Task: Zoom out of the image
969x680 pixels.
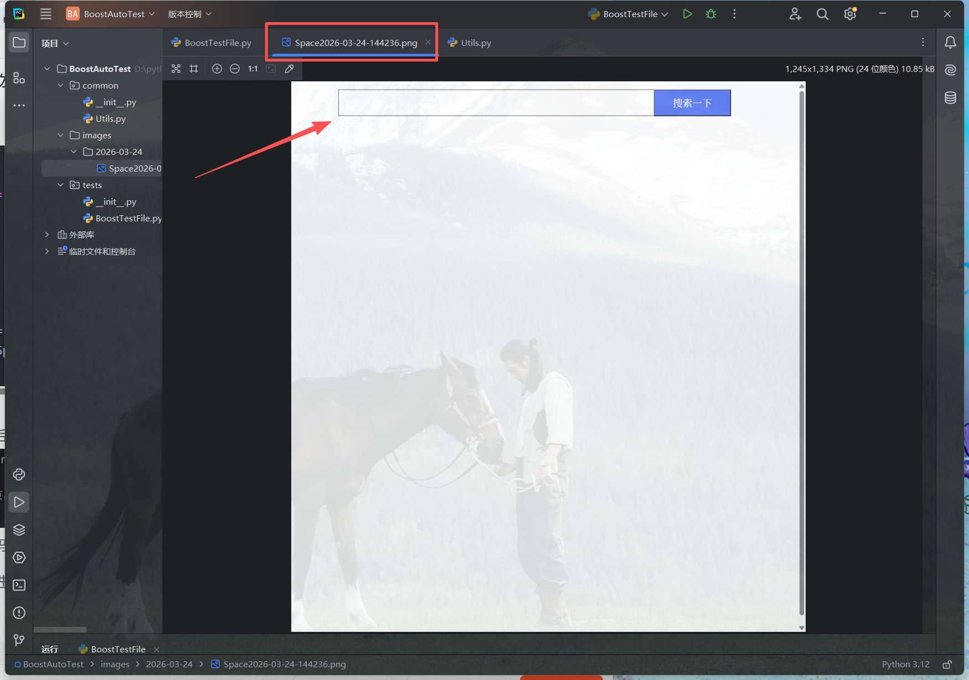Action: 235,69
